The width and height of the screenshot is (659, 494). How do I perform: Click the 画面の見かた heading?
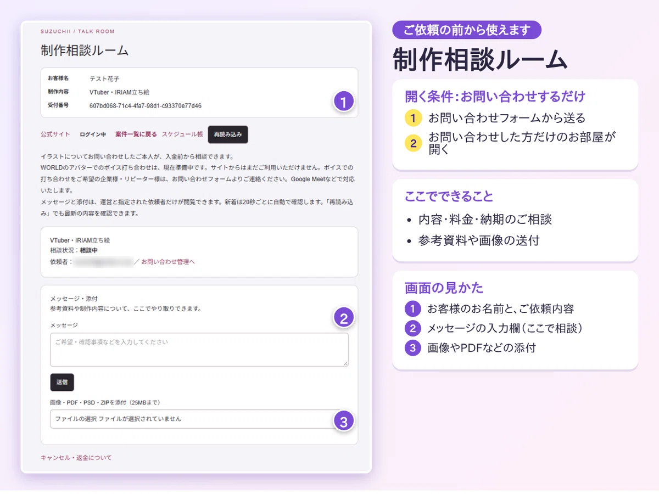tap(444, 288)
